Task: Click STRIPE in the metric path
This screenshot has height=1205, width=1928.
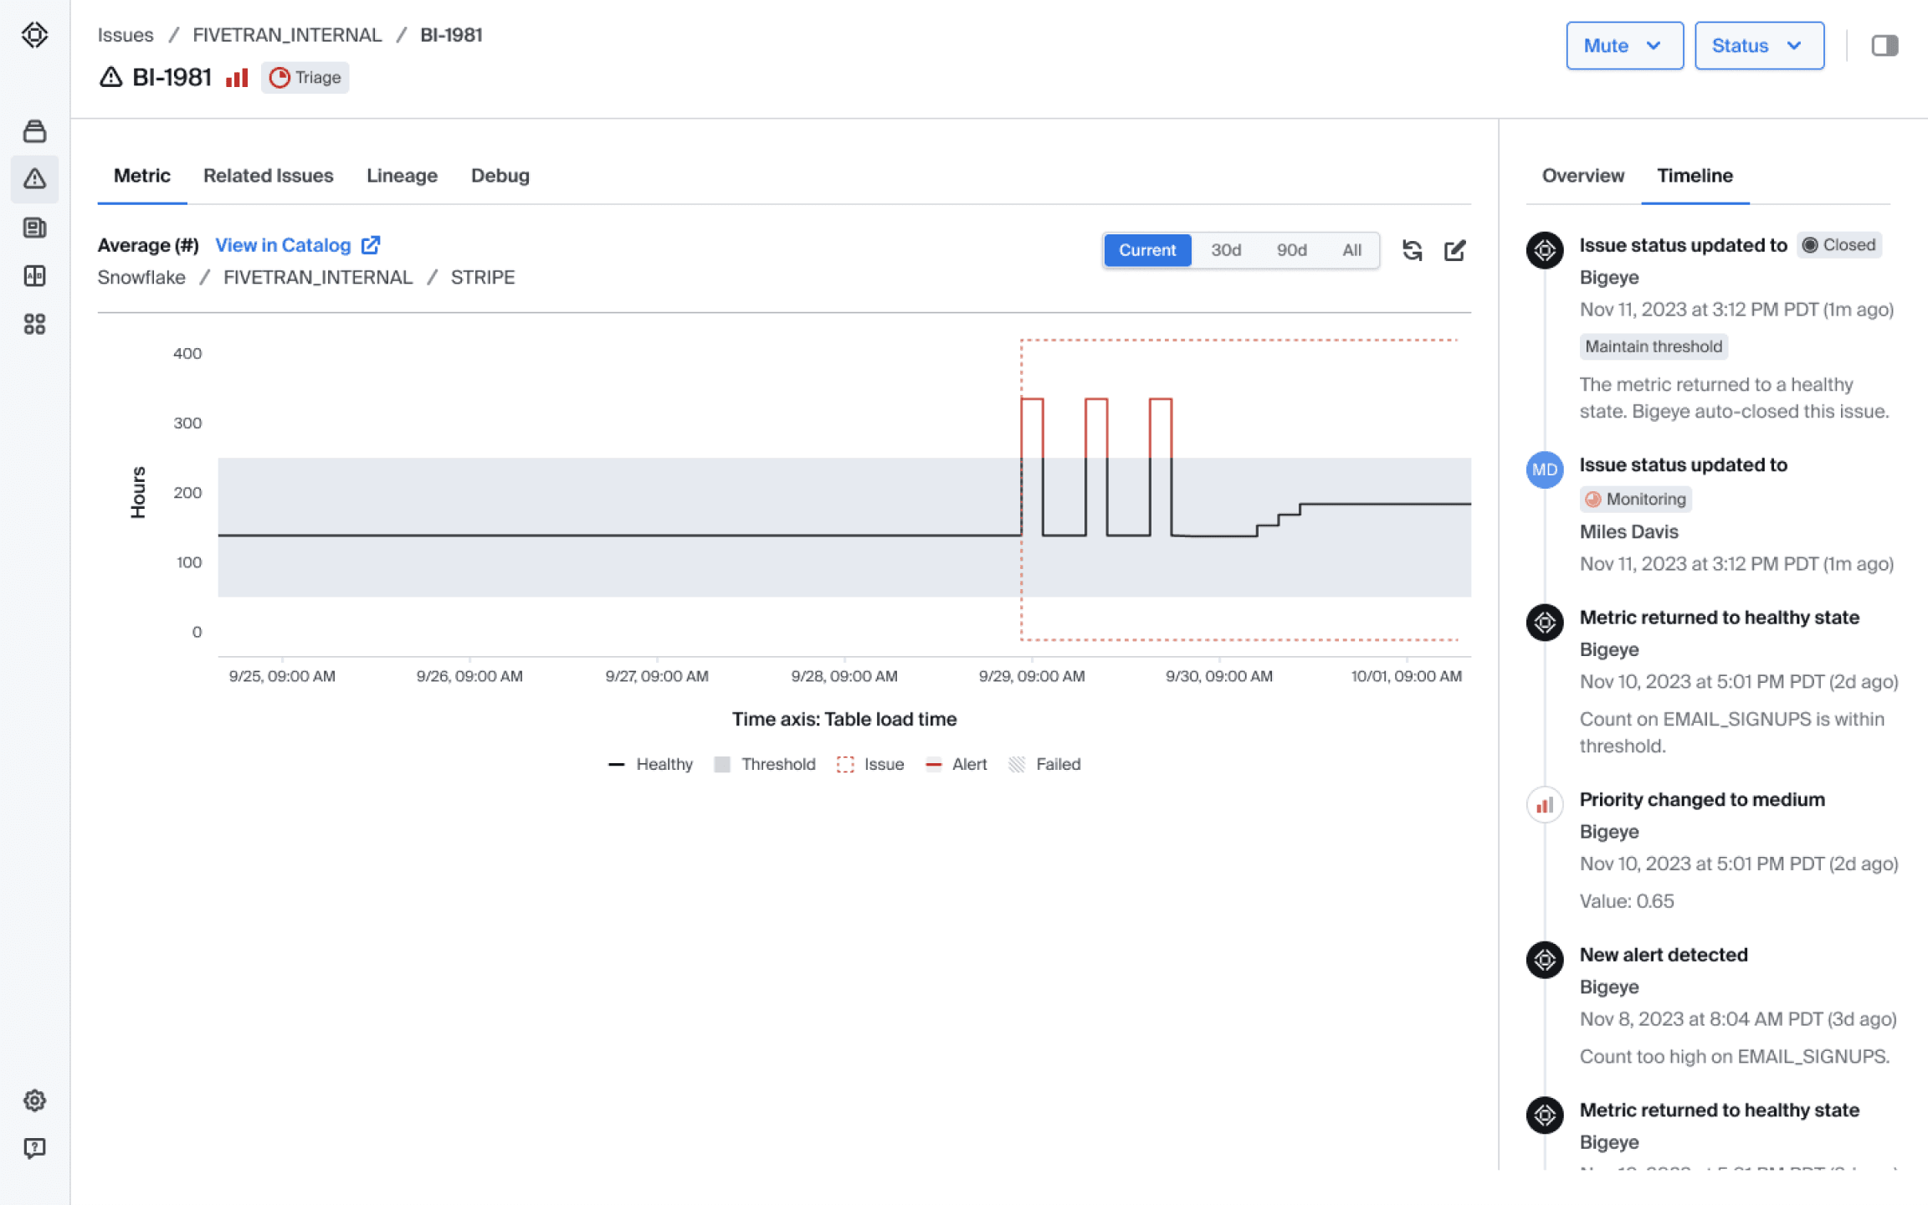Action: [483, 277]
